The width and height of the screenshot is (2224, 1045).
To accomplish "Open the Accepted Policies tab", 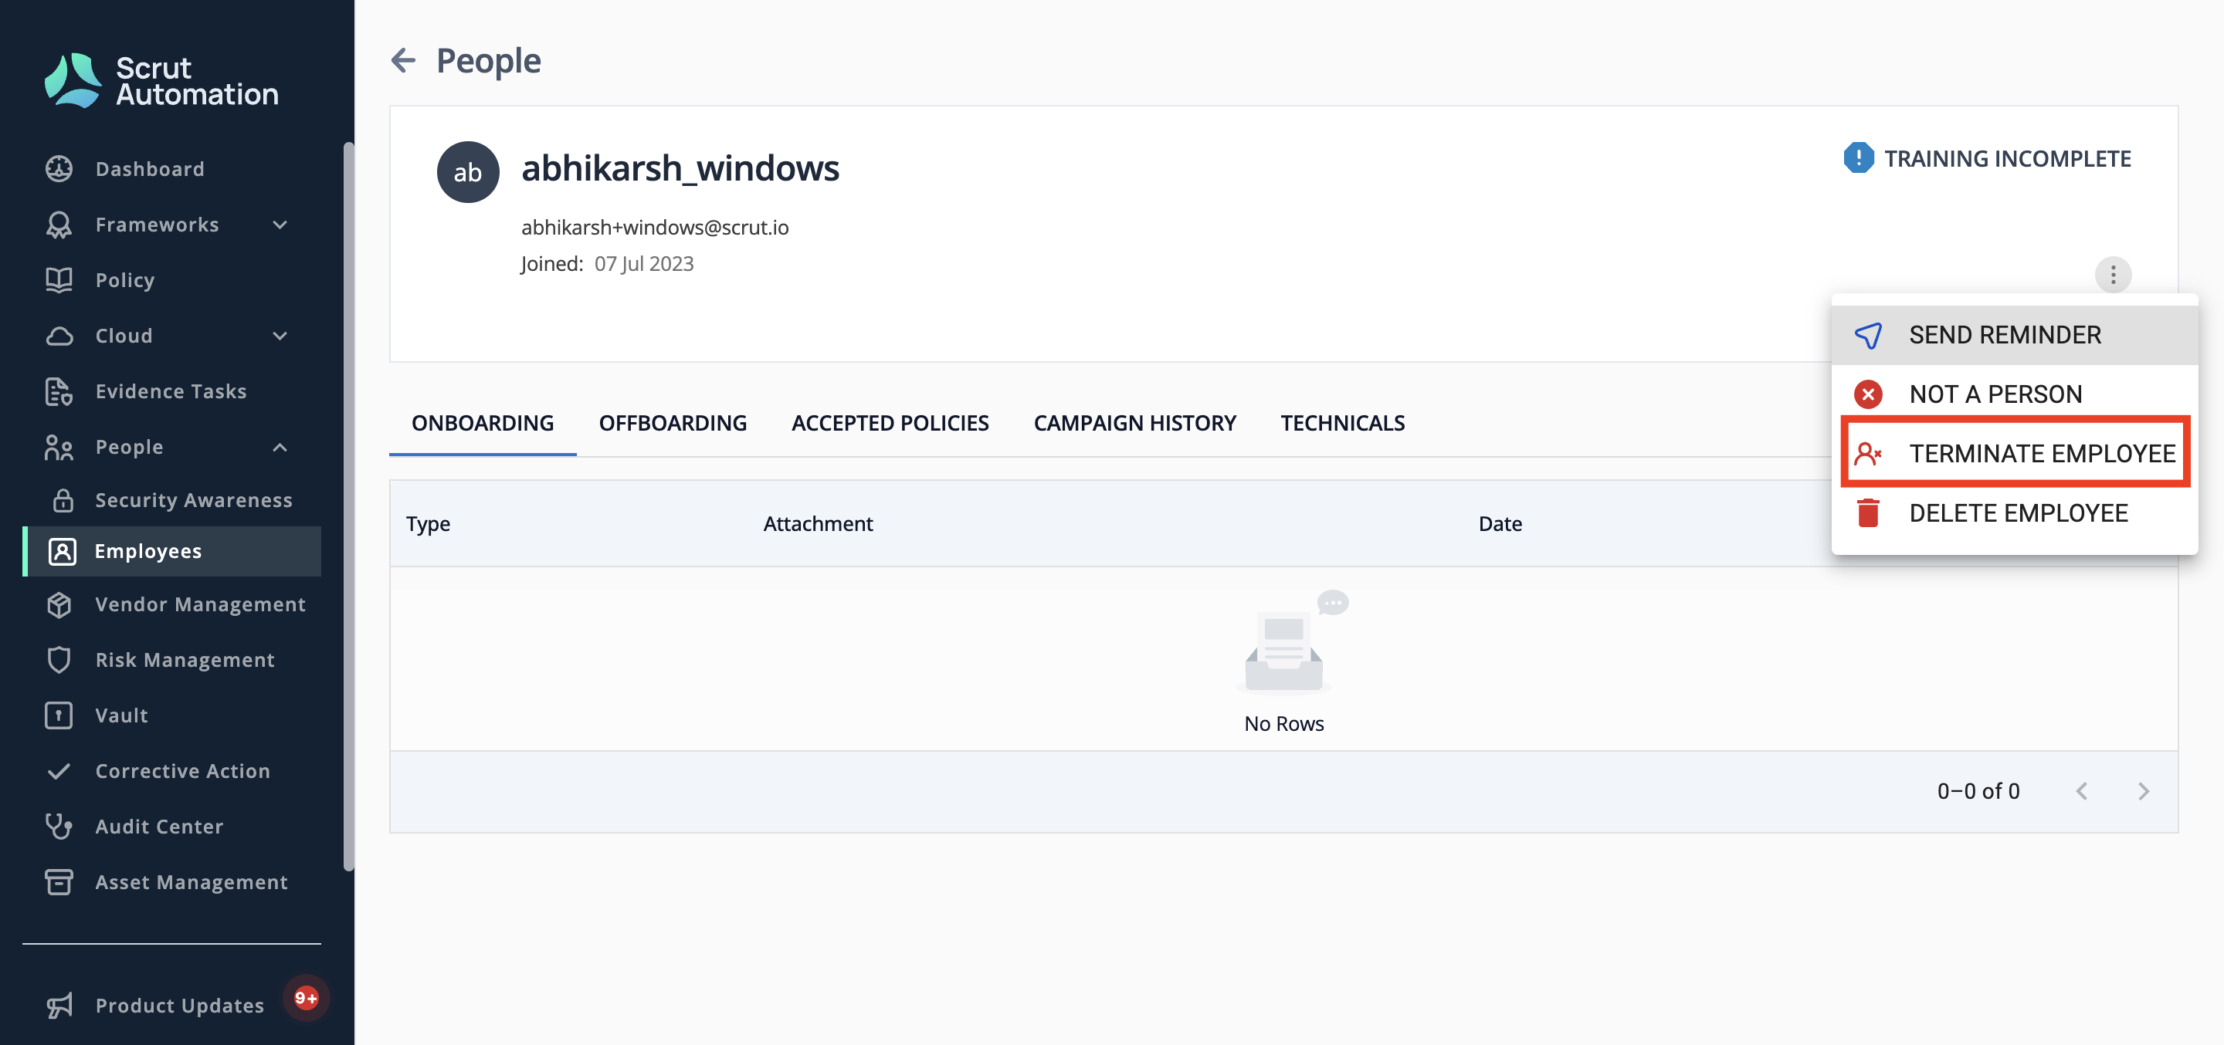I will pyautogui.click(x=890, y=424).
